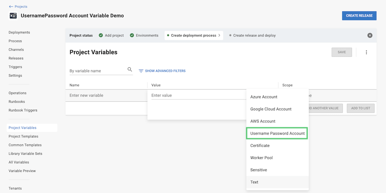The image size is (386, 193).
Task: Open Deployments in the sidebar
Action: click(19, 32)
